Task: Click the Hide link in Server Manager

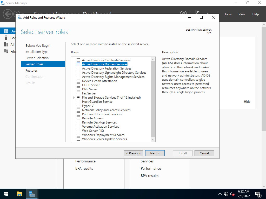Action: (x=247, y=101)
